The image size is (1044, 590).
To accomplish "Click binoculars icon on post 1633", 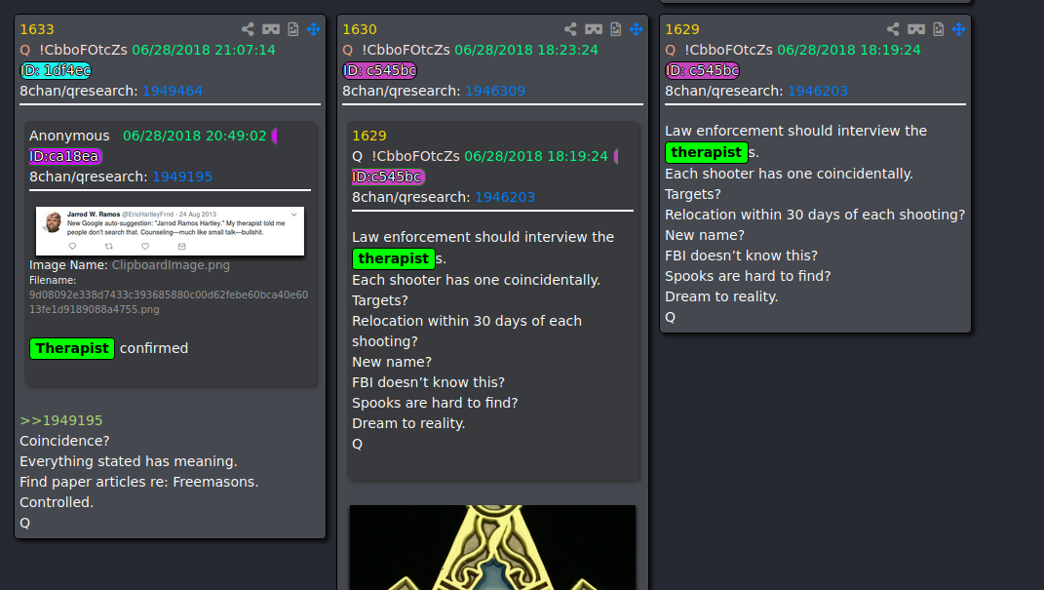I will [271, 29].
